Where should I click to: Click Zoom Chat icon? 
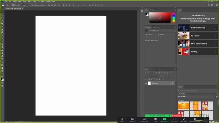(x=155, y=119)
